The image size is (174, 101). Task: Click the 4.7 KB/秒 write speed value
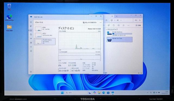pyautogui.click(x=76, y=71)
